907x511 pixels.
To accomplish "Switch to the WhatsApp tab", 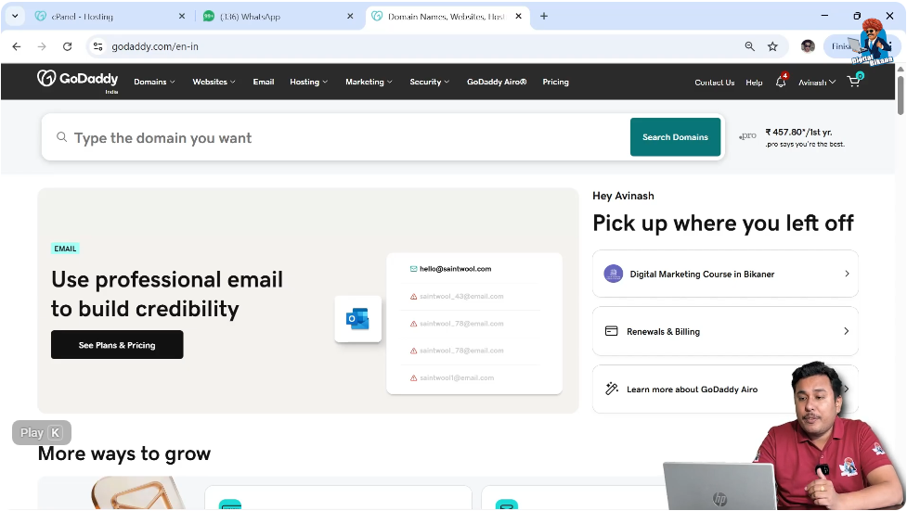I will click(x=278, y=16).
